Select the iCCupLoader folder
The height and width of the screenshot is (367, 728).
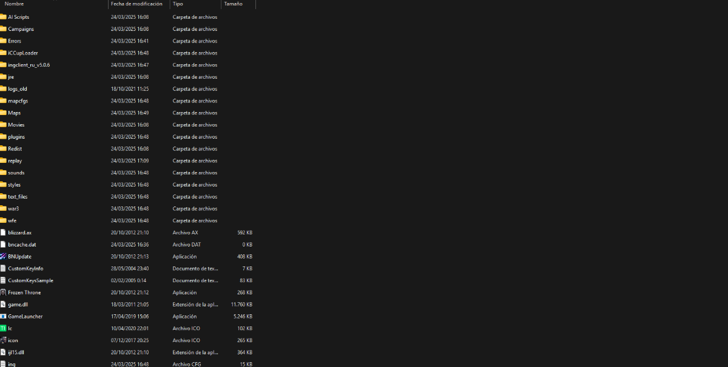[x=22, y=53]
